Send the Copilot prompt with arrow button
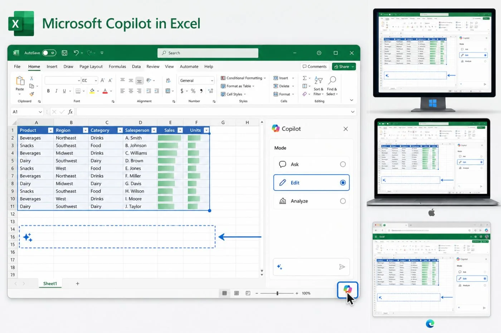501x333 pixels. (x=342, y=267)
